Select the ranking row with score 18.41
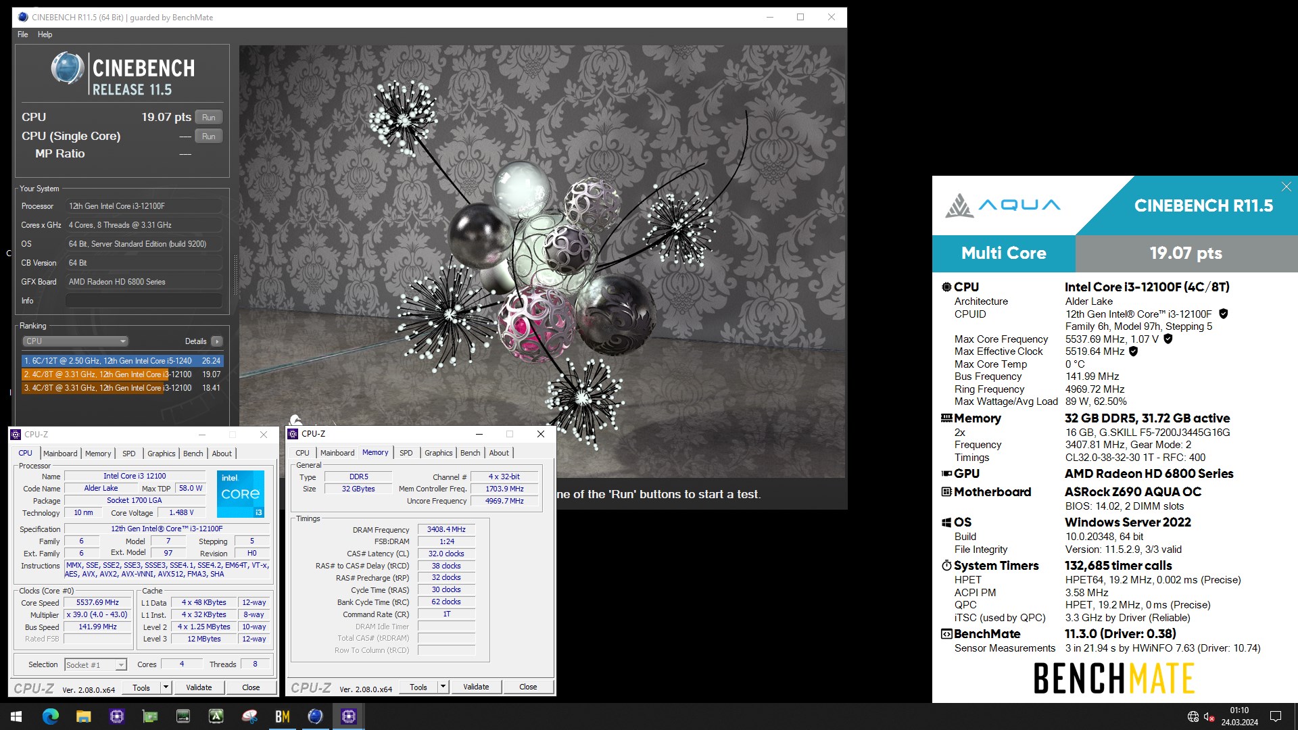 (122, 388)
